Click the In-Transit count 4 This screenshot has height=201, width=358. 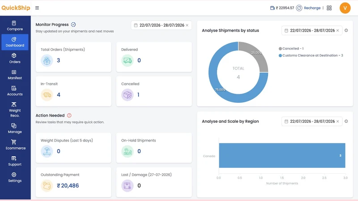point(59,95)
